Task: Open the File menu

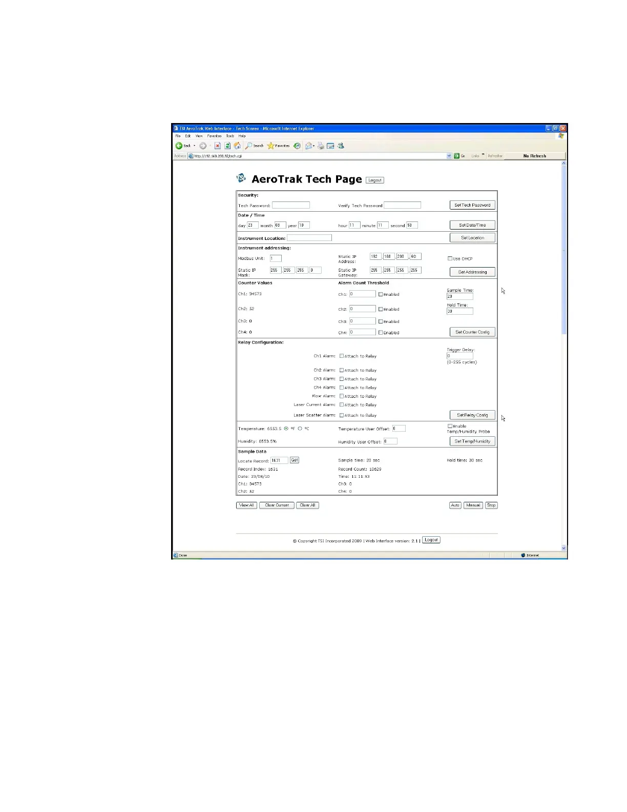Action: pyautogui.click(x=178, y=136)
